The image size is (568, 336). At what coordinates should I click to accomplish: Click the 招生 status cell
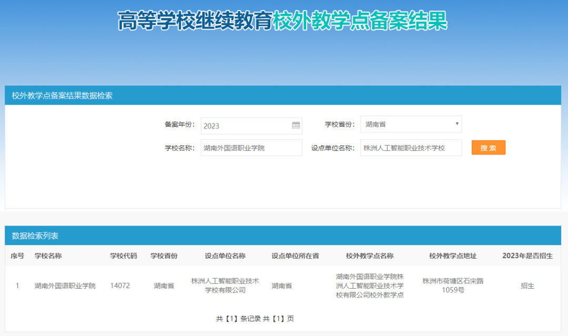(x=528, y=286)
